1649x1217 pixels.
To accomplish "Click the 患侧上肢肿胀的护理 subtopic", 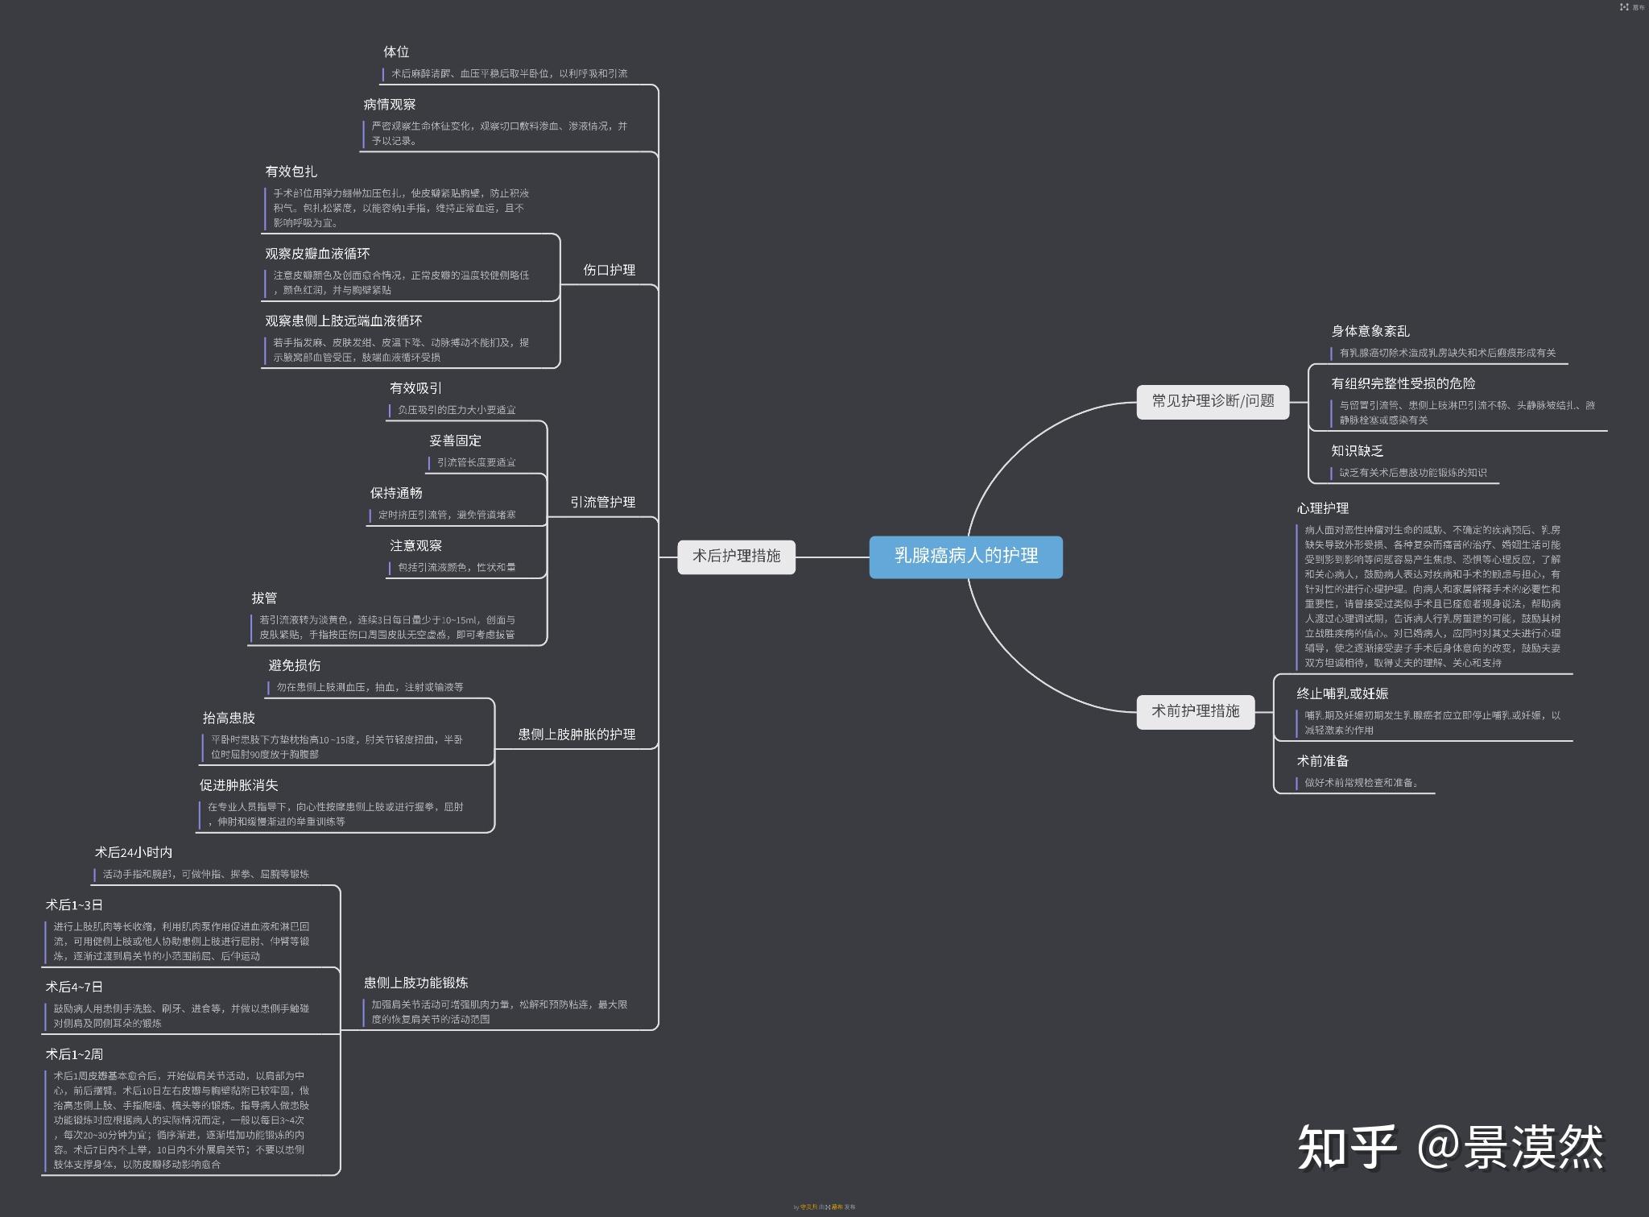I will coord(577,734).
